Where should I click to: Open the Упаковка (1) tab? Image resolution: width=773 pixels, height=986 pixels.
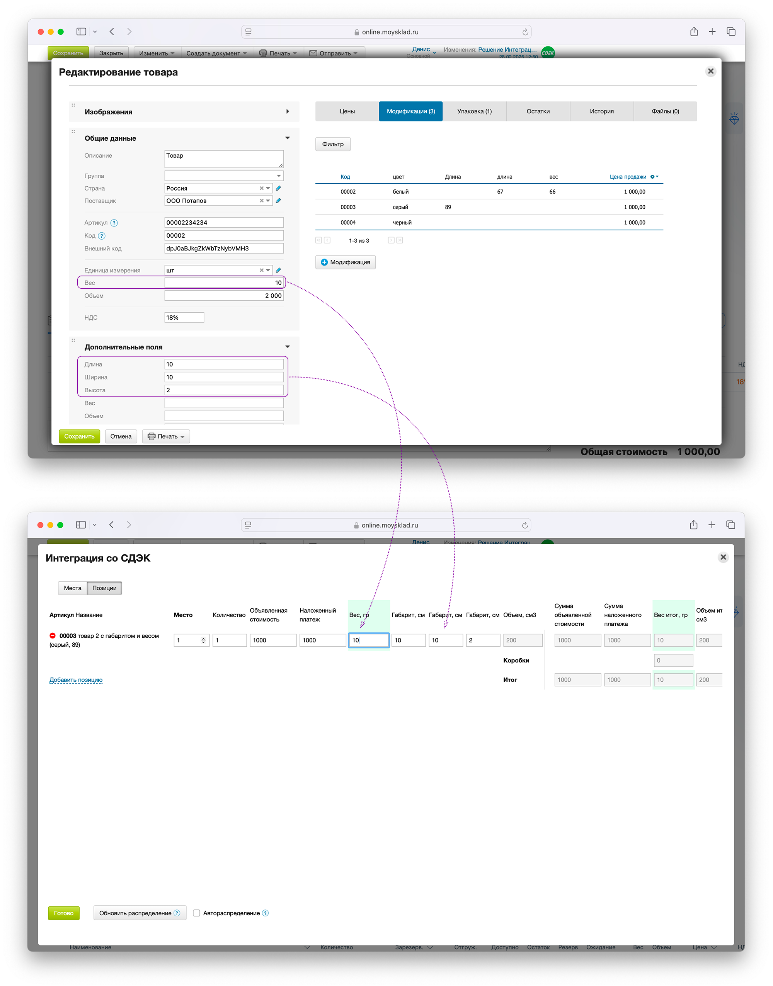tap(474, 111)
